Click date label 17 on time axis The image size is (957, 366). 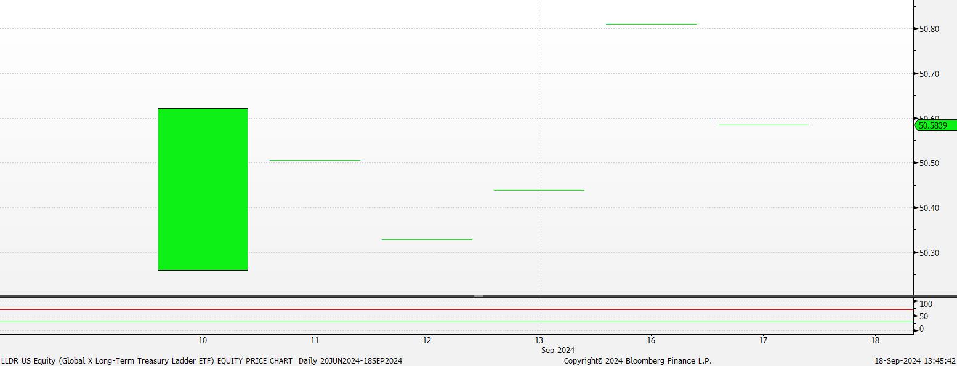tap(763, 340)
